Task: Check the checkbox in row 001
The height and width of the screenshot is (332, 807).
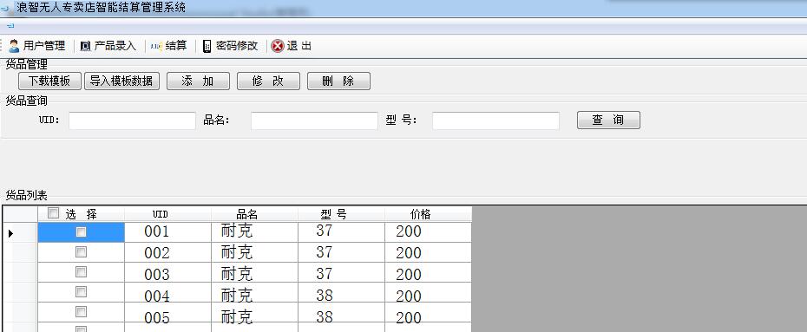Action: click(x=81, y=232)
